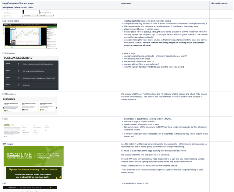234x192 pixels.
Task: Click bullet "player is muted banner is wasted space."
Action: [x=142, y=29]
